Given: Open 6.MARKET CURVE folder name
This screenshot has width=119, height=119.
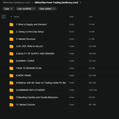Looking at the screenshot, I should click(x=25, y=61).
